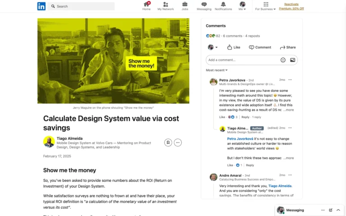Attach an image to comment
This screenshot has height=216, width=346.
coord(292,60)
